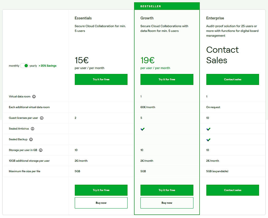
Task: Click the 'monthly' label
Action: 14,66
